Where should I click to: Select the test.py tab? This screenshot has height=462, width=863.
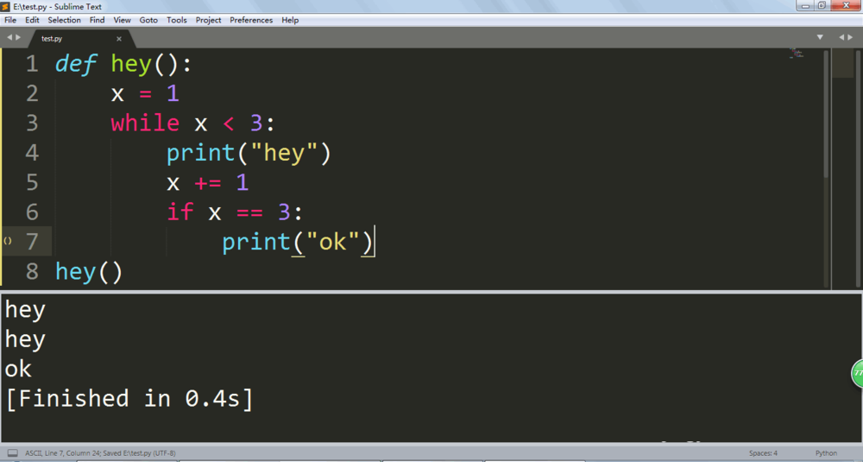pos(52,39)
